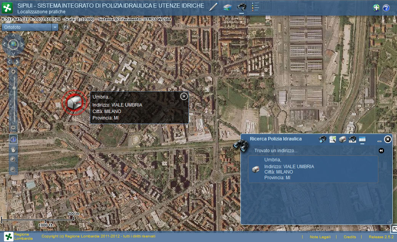Select the zoom-out magnifier tool

pyautogui.click(x=13, y=169)
